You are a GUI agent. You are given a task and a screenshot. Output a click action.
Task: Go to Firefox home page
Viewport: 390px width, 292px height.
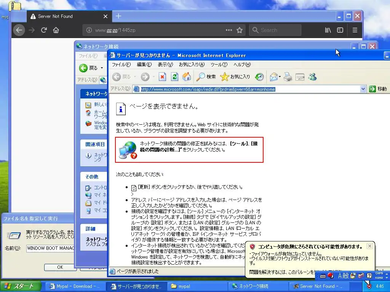(x=56, y=30)
